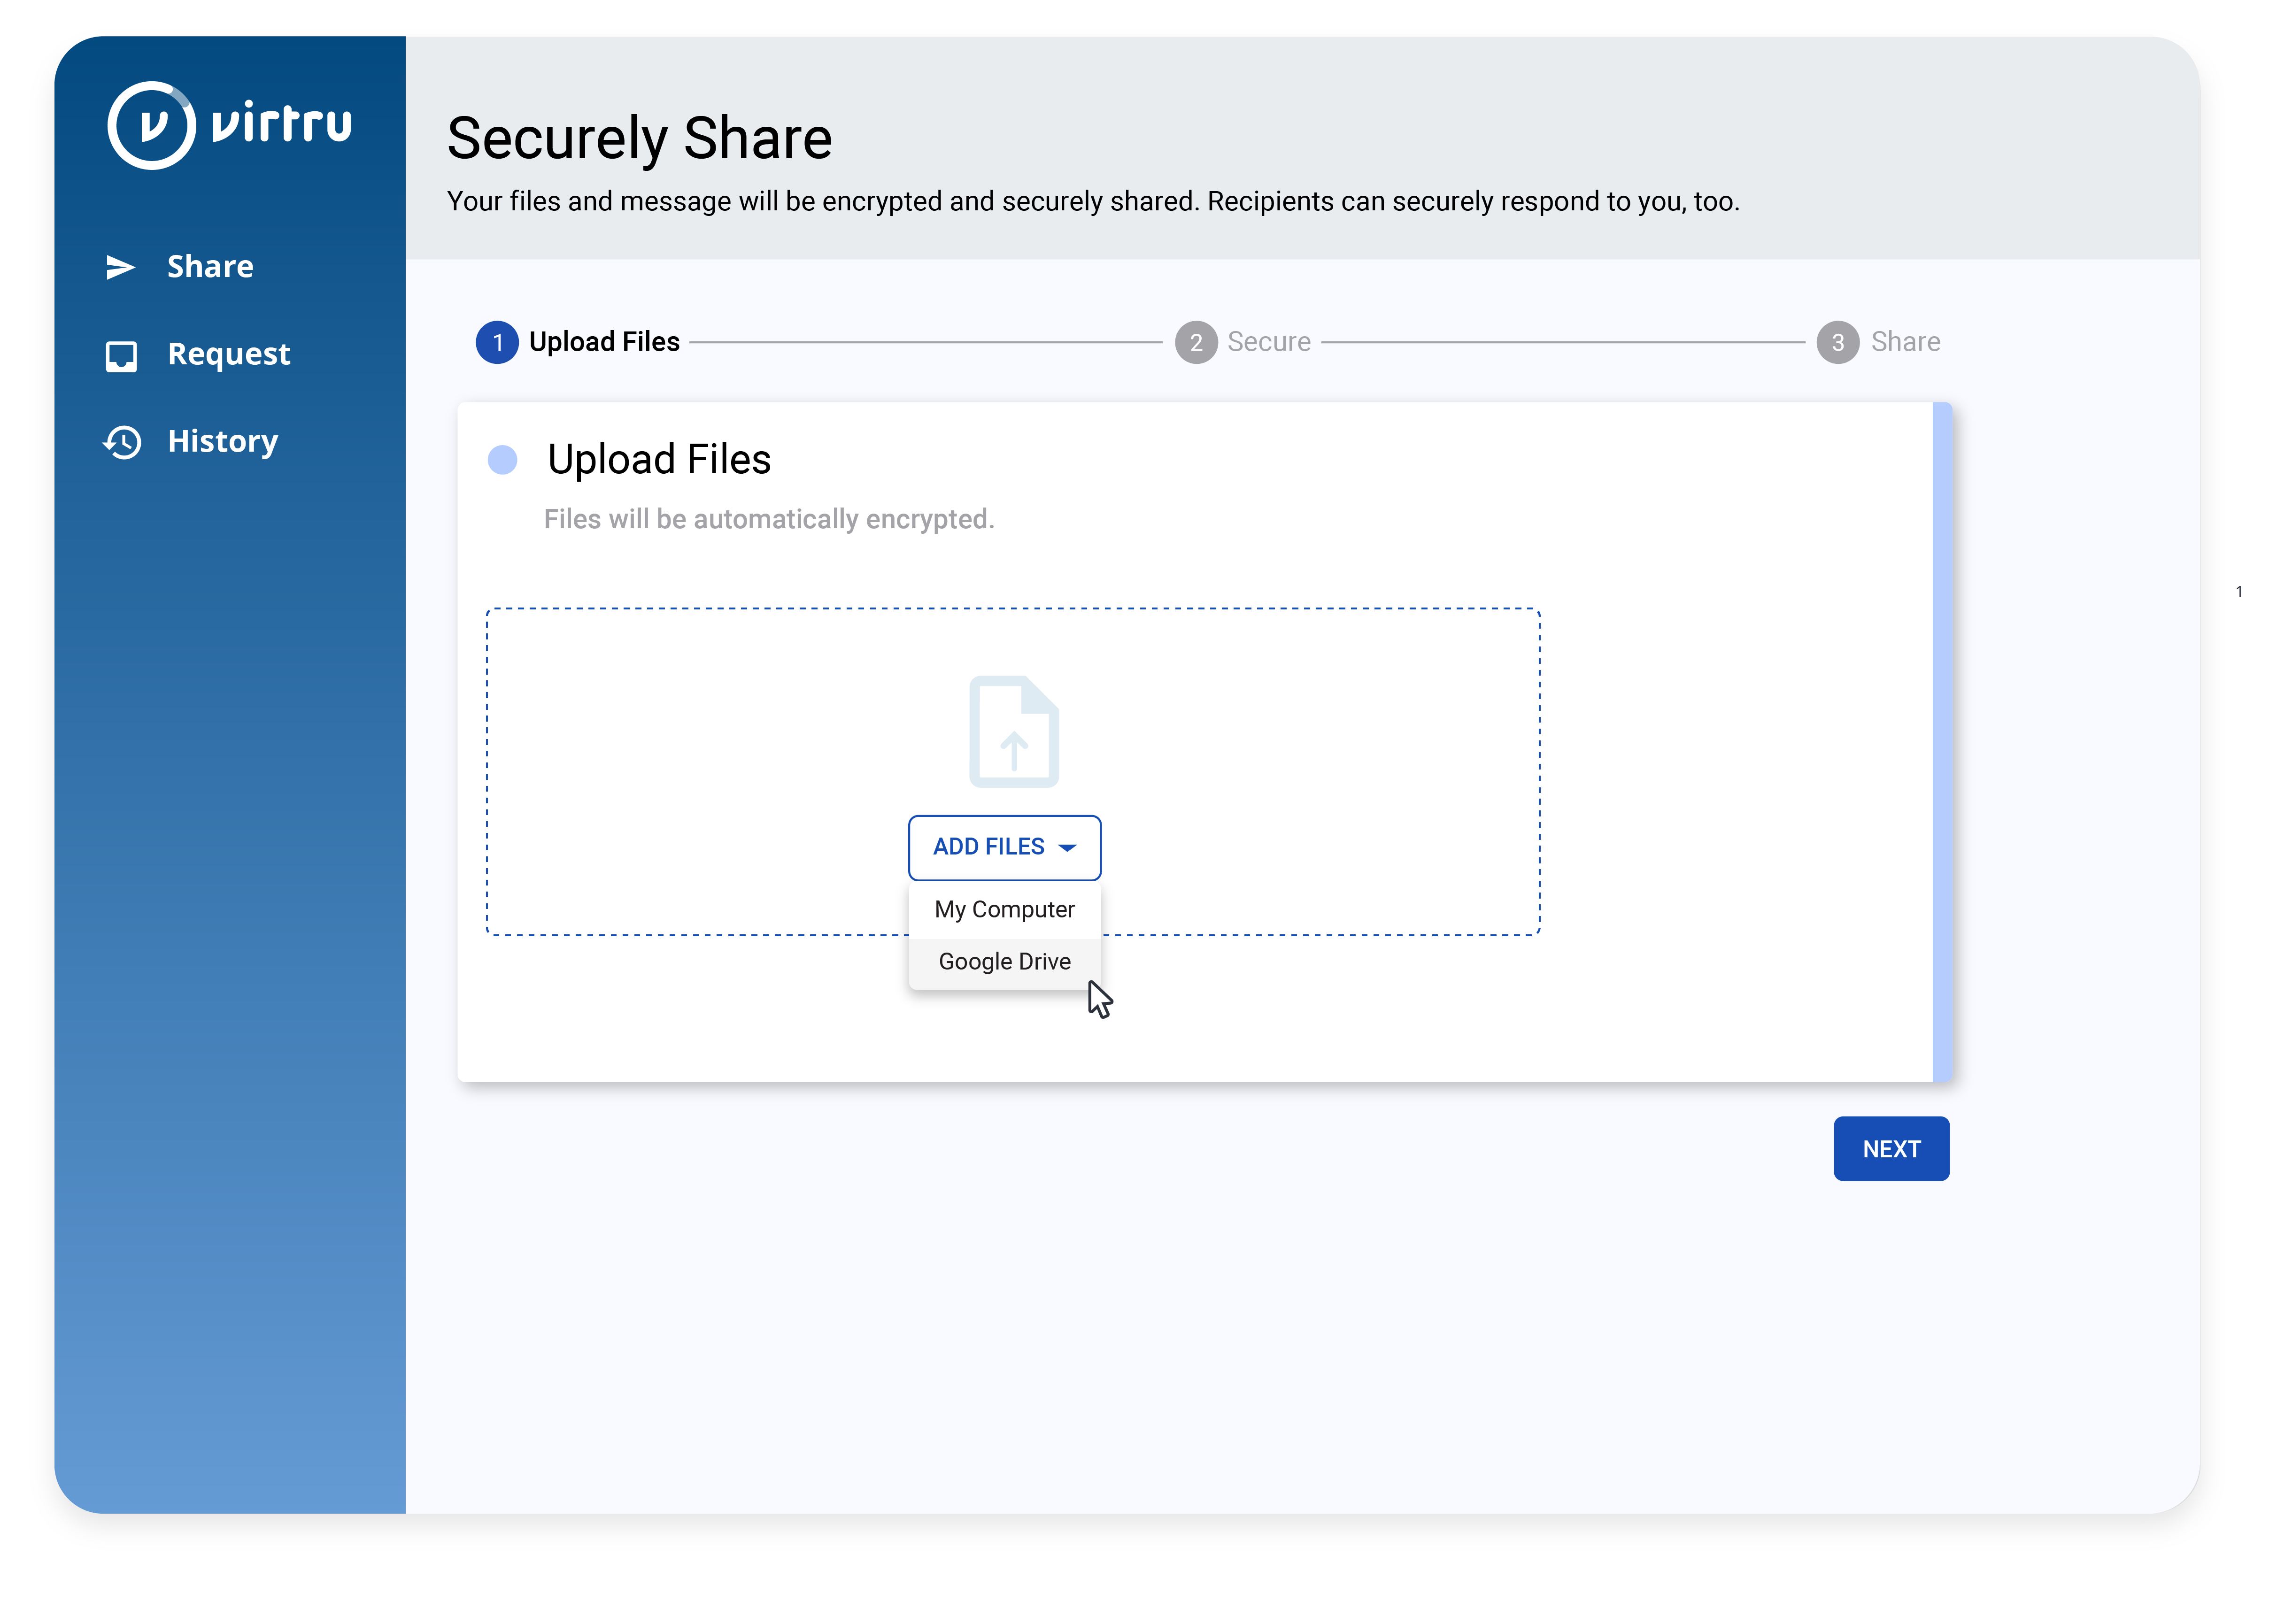The width and height of the screenshot is (2285, 1624).
Task: Open History in the sidebar
Action: point(222,441)
